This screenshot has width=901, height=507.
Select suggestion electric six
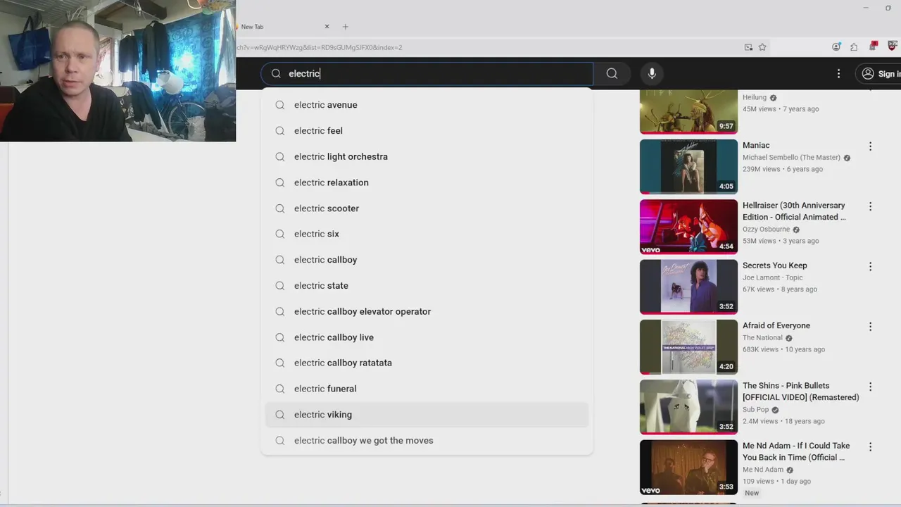[427, 234]
